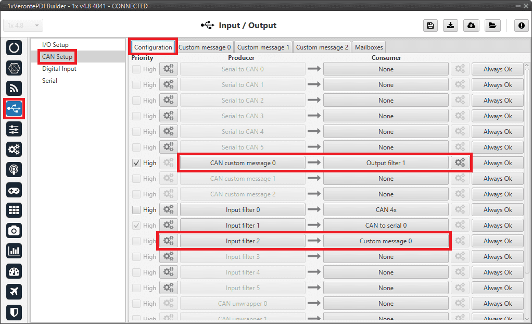This screenshot has height=324, width=532.
Task: Open settings gear for Input filter 0
Action: click(168, 210)
